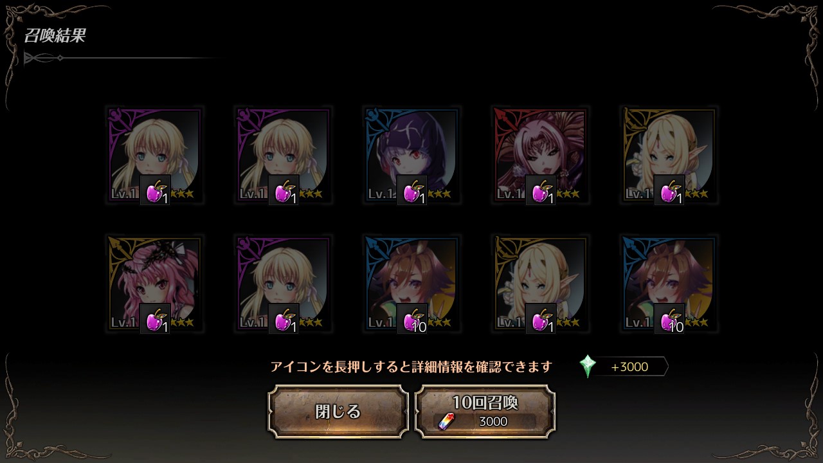The image size is (823, 463).
Task: Select gold-framed elf character in bottom row
Action: 541,284
